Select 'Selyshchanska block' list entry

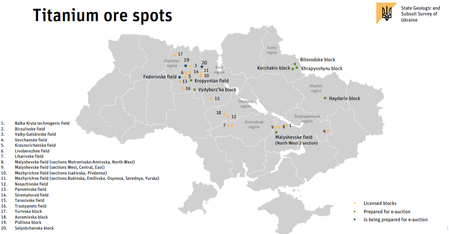[x=34, y=228]
